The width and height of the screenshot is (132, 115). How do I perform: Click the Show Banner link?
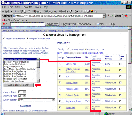[x=7, y=28]
